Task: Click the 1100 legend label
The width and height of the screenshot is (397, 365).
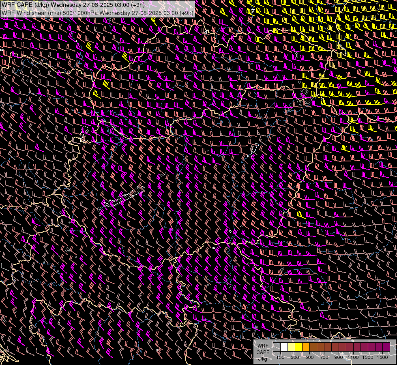Action: coord(353,357)
